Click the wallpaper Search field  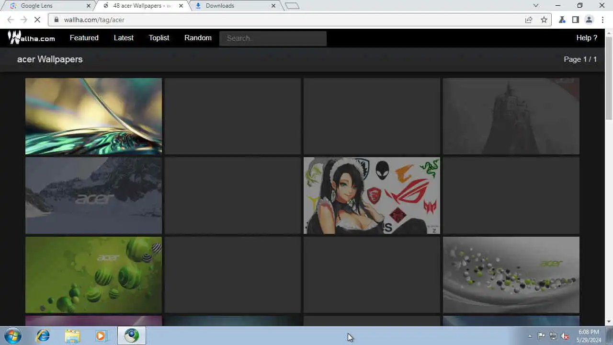coord(273,38)
